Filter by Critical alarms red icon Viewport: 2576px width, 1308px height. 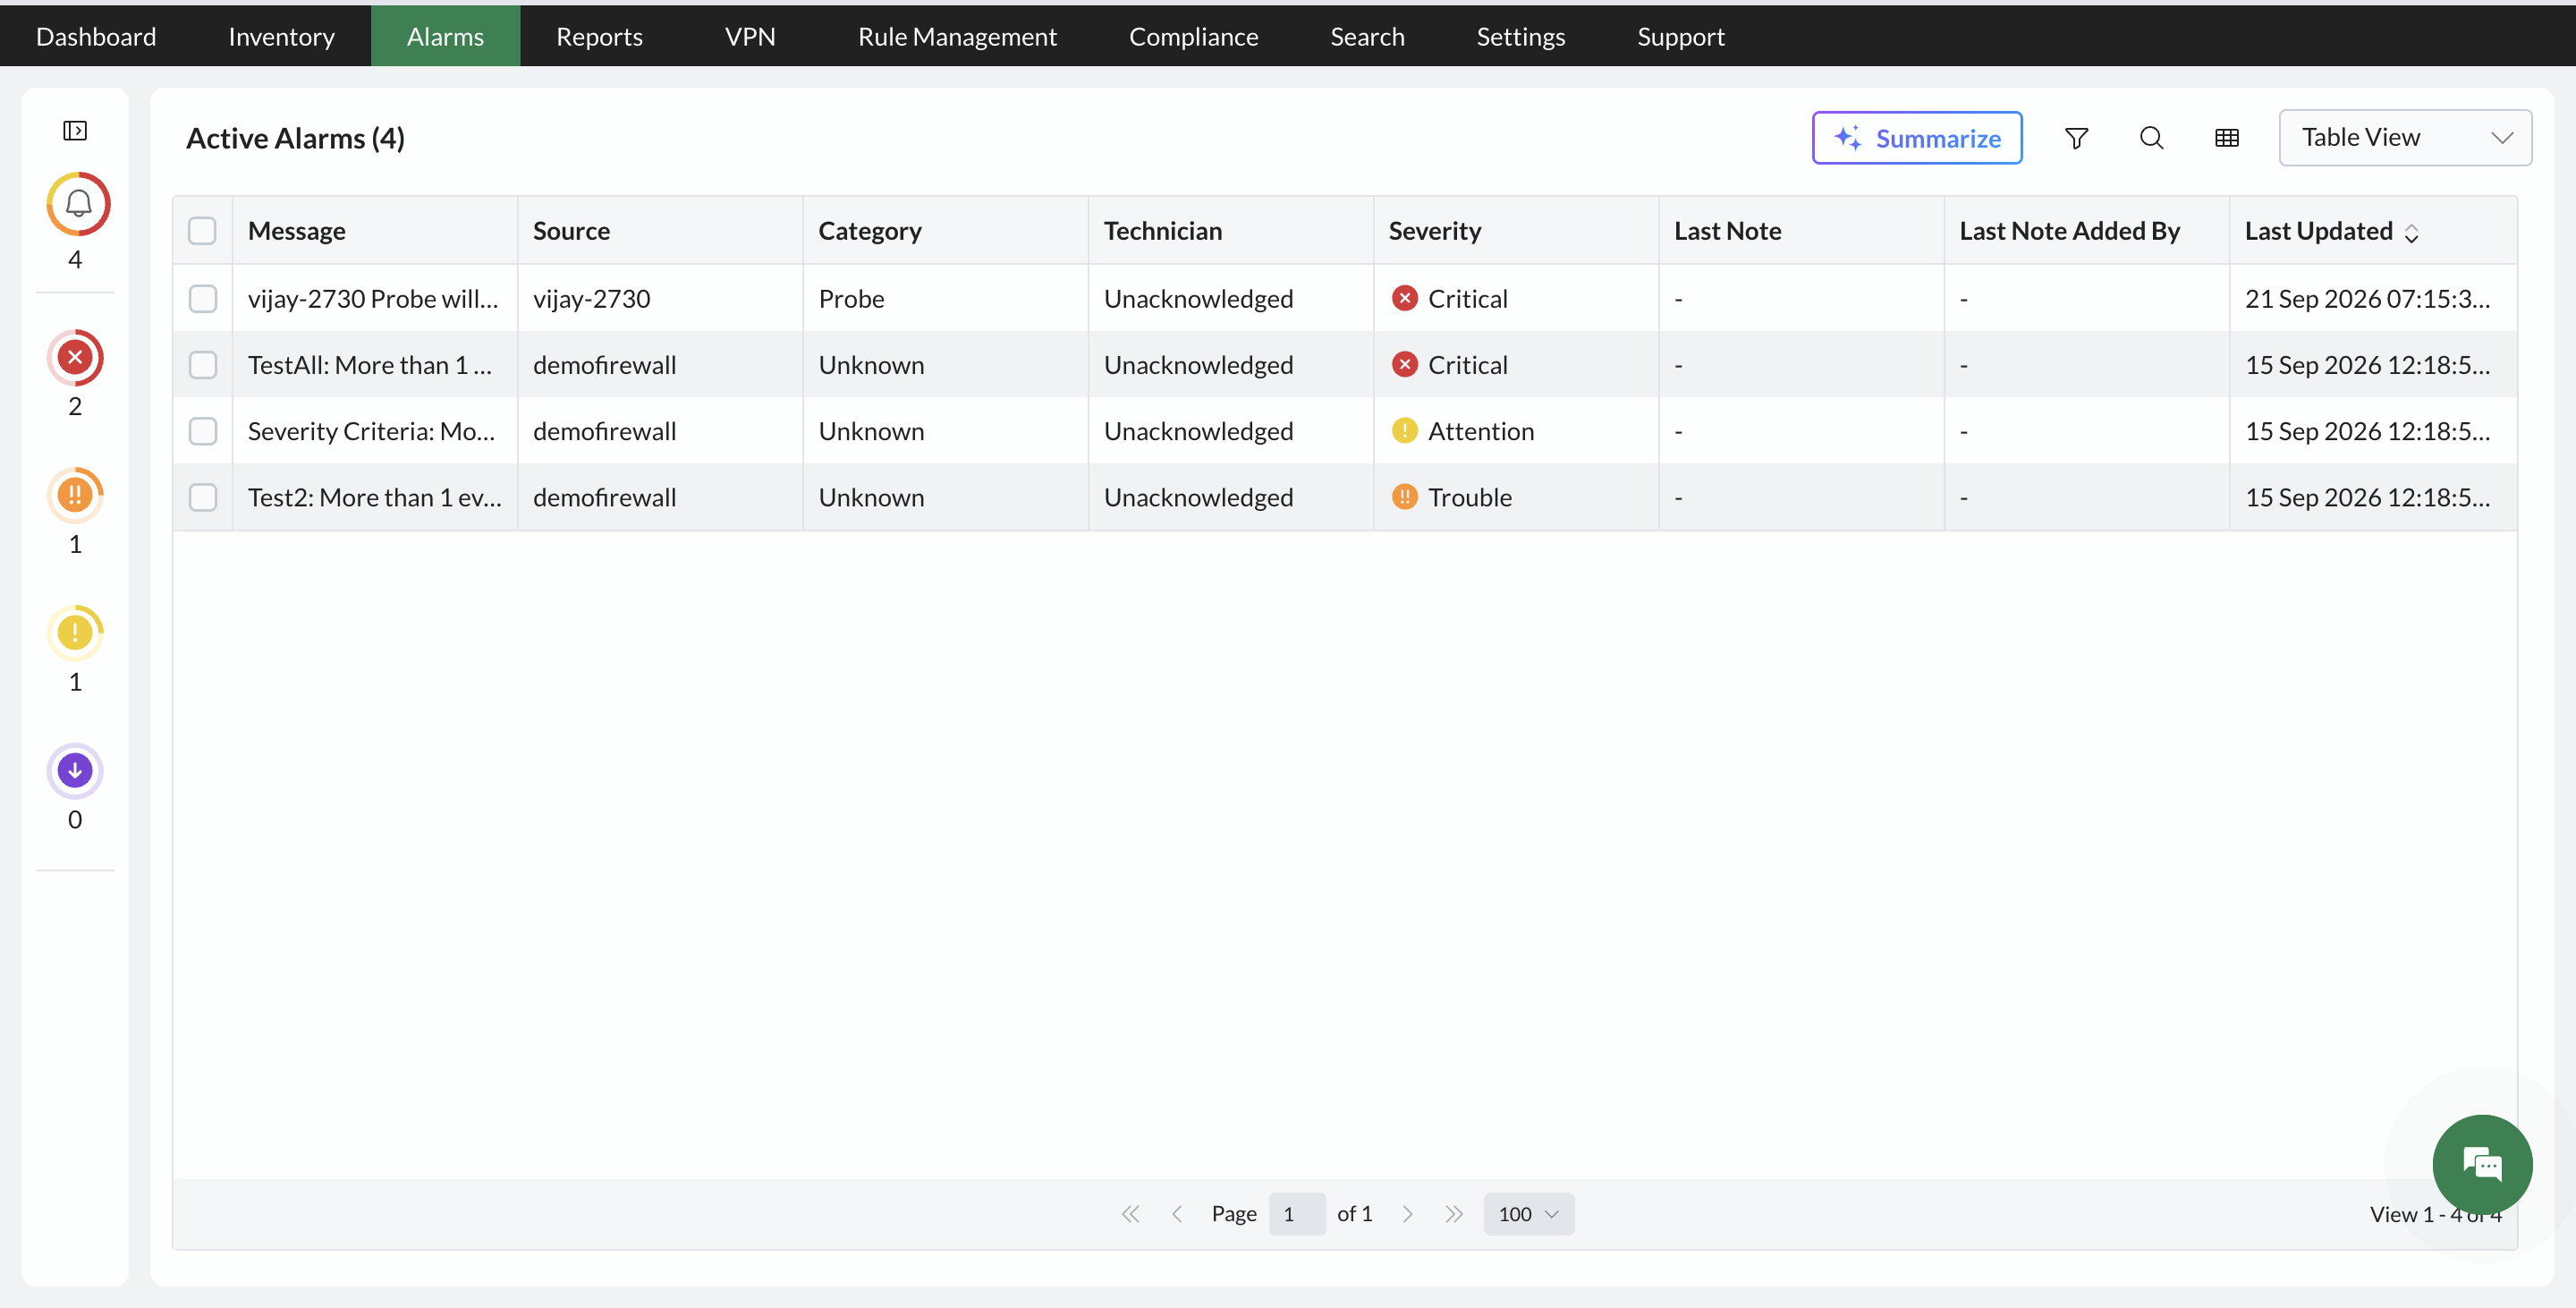75,357
